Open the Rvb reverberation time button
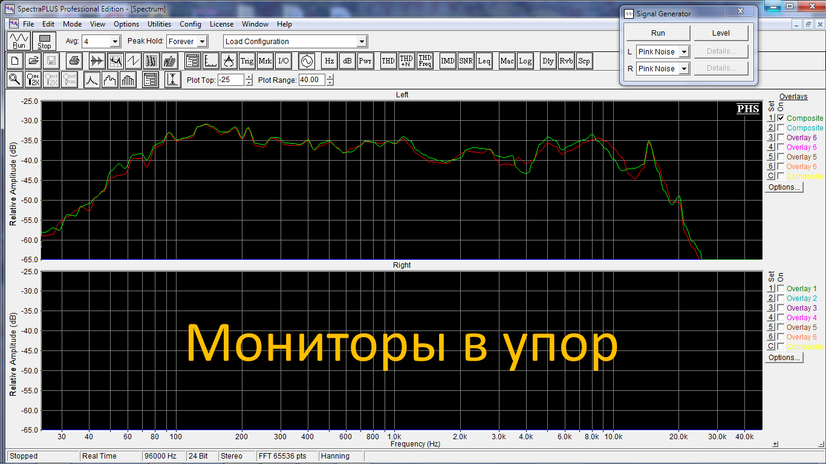The height and width of the screenshot is (464, 826). [567, 61]
